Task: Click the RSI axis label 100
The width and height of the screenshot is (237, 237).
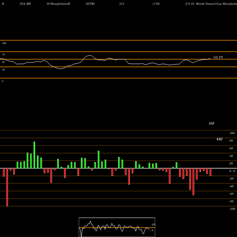Action: [x=4, y=43]
